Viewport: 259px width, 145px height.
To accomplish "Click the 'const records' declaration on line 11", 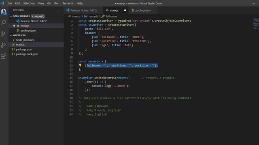I will pyautogui.click(x=89, y=61).
